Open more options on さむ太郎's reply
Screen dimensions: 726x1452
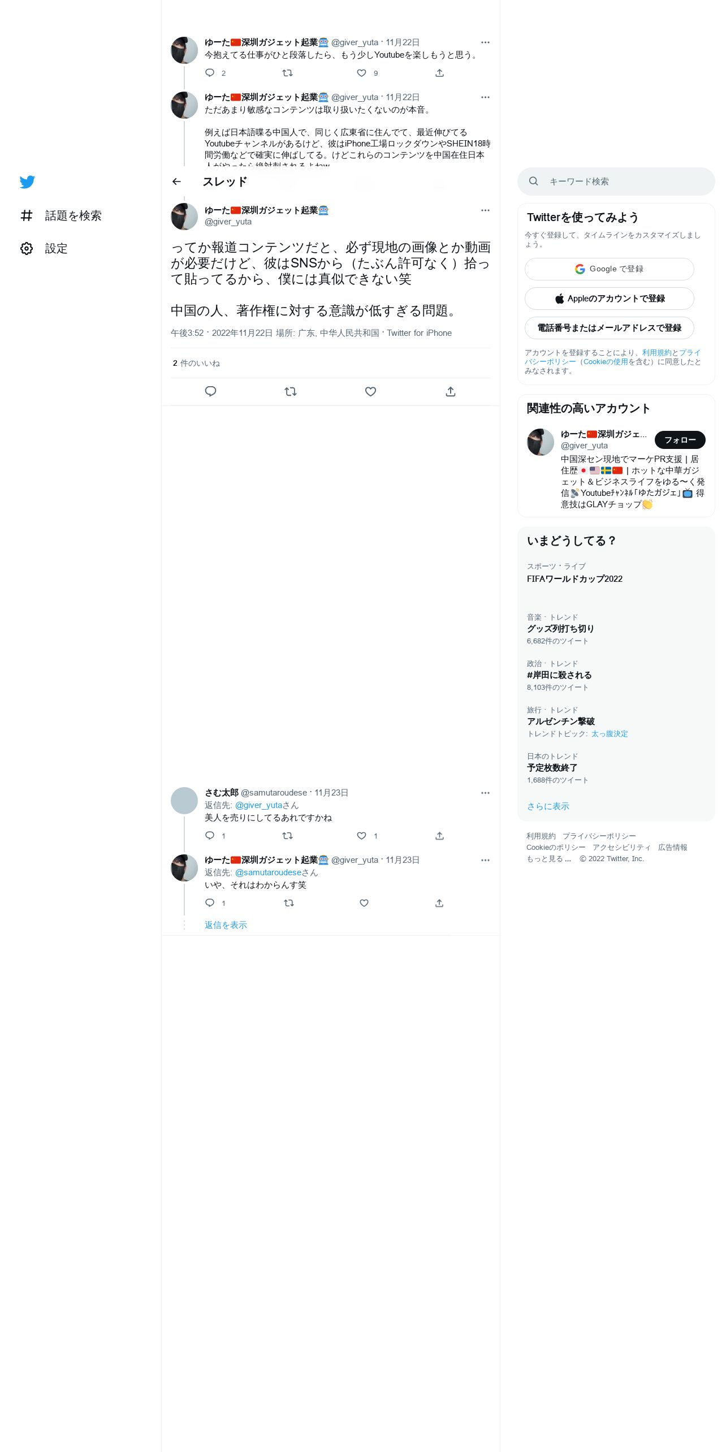tap(485, 793)
